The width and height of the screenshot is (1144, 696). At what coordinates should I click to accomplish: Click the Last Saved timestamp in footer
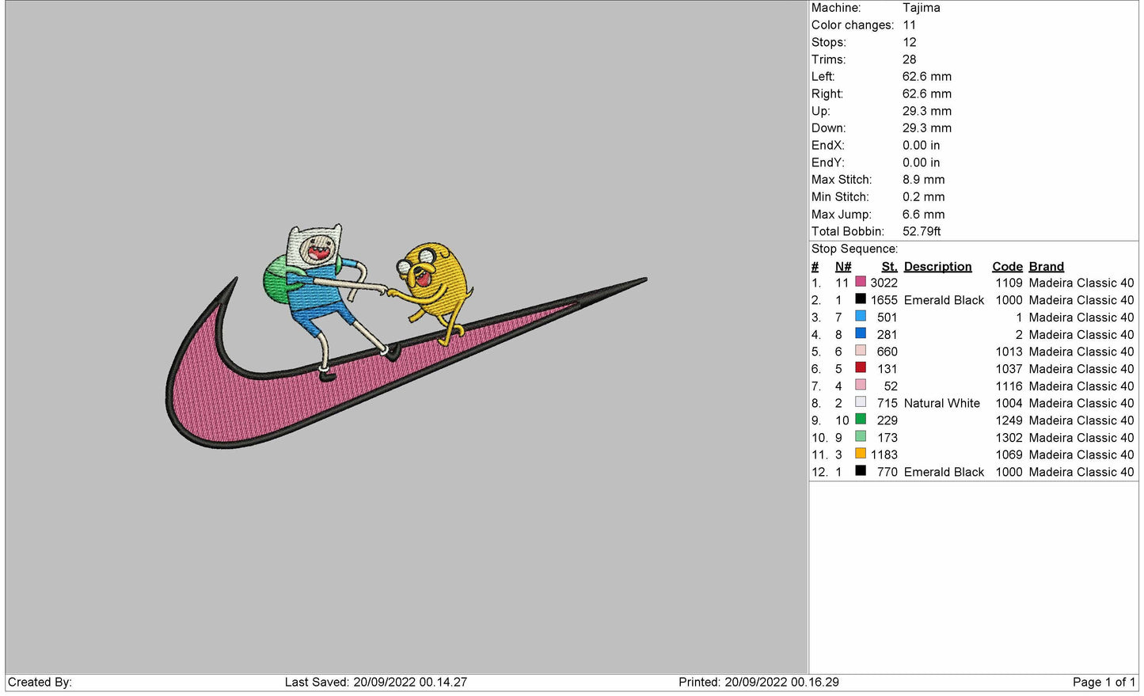point(376,683)
